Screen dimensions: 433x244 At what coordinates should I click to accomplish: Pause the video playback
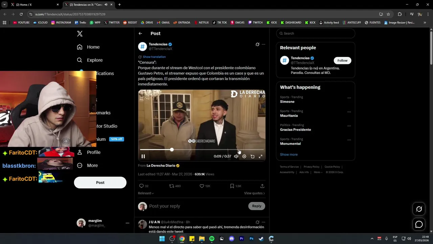point(143,156)
